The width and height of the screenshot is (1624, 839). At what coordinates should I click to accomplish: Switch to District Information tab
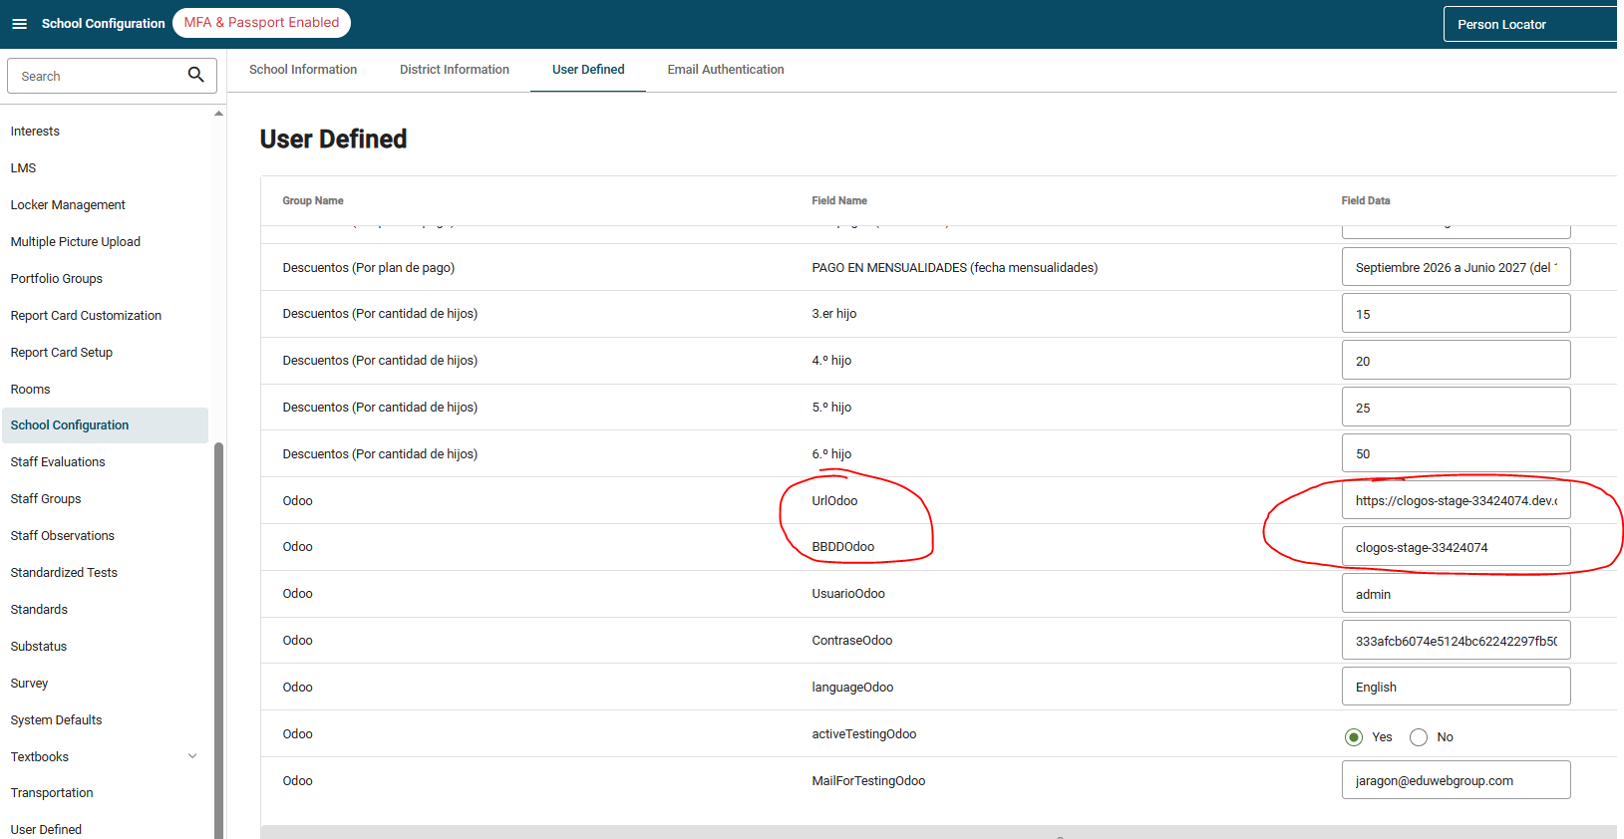[x=455, y=70]
